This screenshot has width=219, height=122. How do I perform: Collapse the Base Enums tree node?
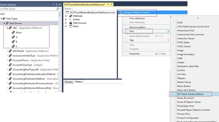click(x=4, y=23)
